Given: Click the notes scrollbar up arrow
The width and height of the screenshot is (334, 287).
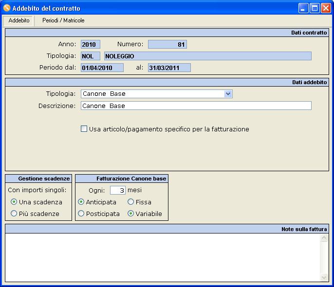Looking at the screenshot, I should pyautogui.click(x=325, y=238).
